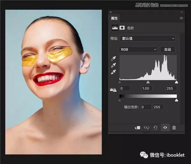The image size is (191, 164).
Task: Clip adjustment to layer below icon
Action: pyautogui.click(x=138, y=127)
